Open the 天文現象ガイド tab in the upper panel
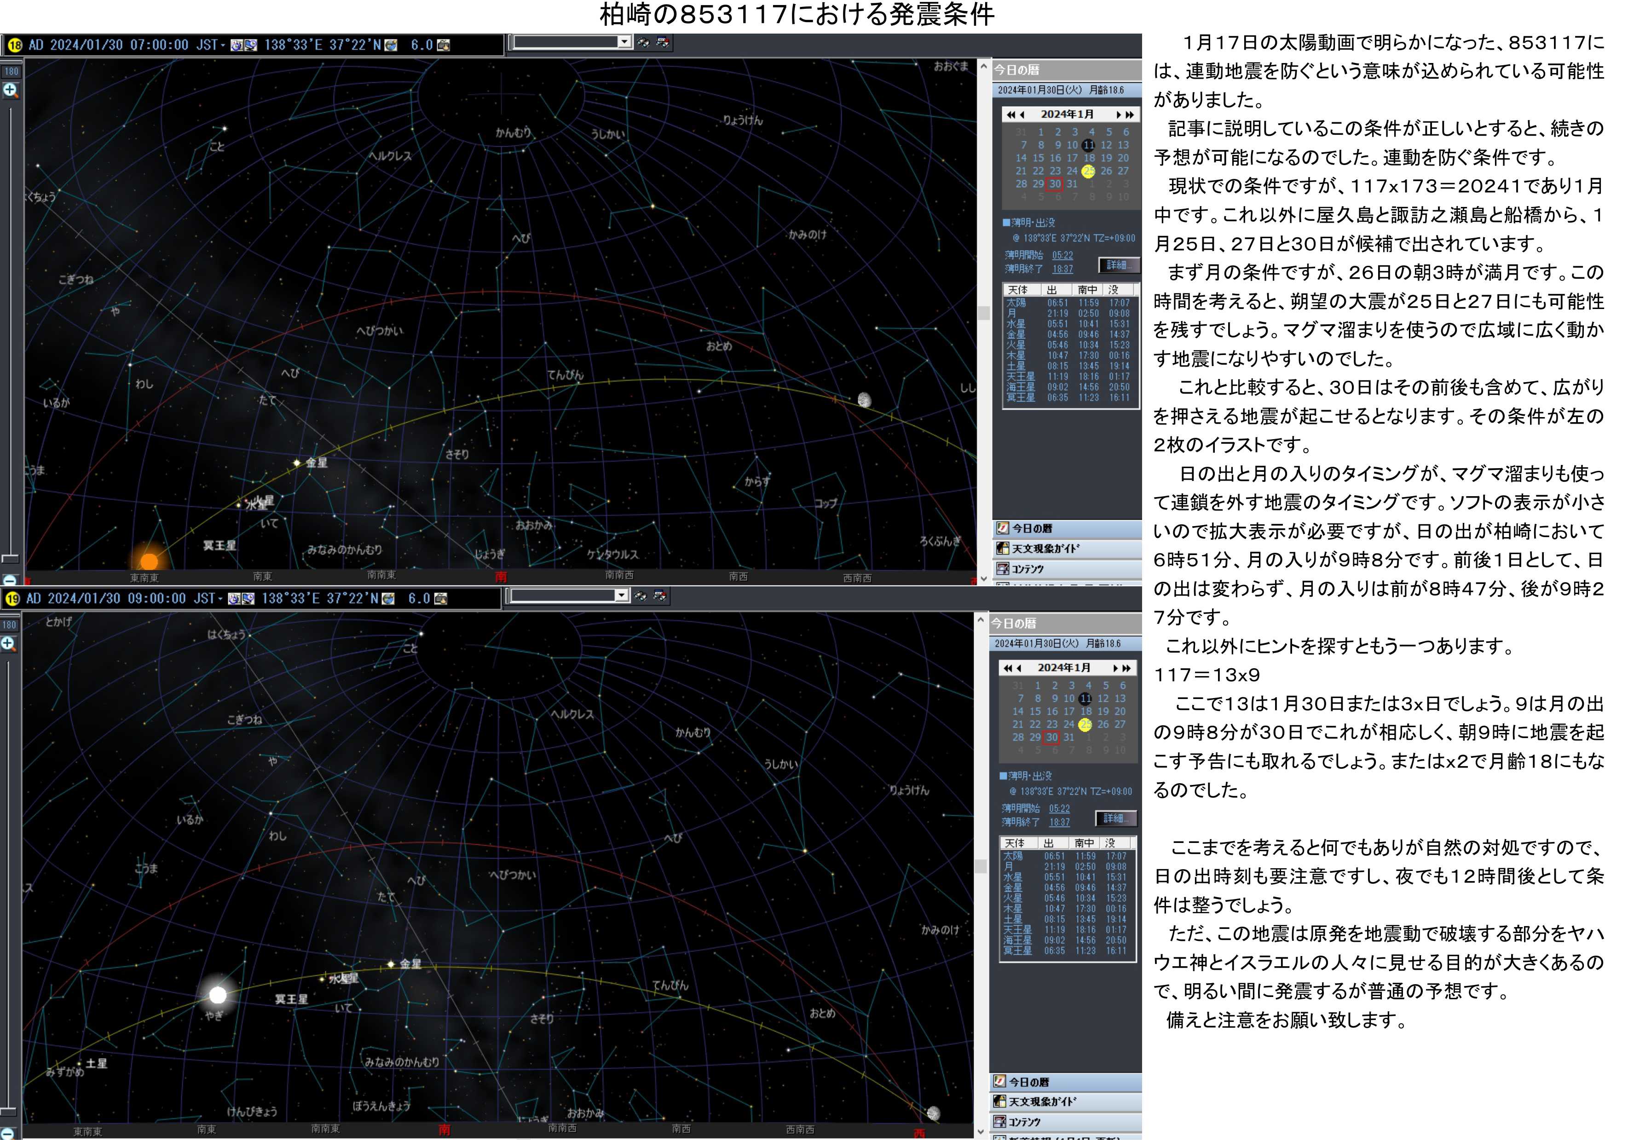Screen dimensions: 1628x1140 click(1067, 549)
